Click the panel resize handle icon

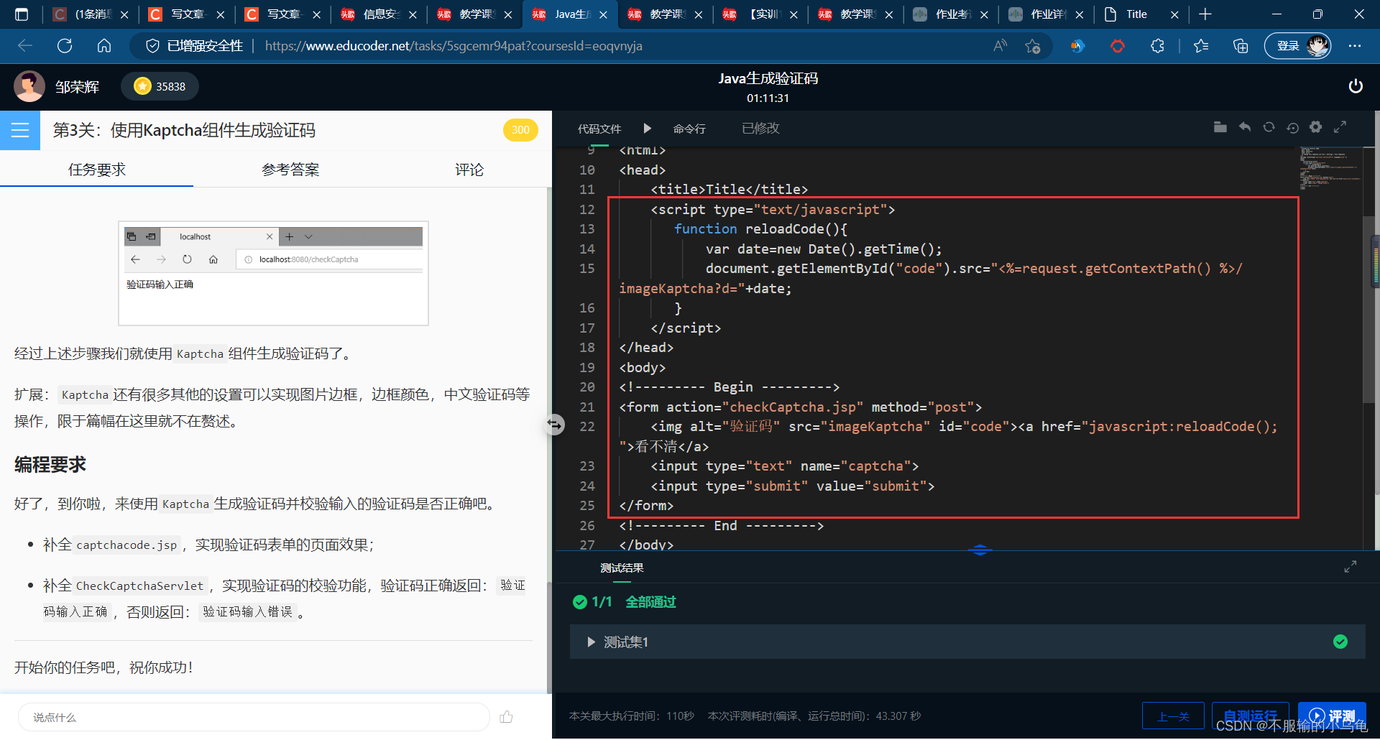[x=553, y=425]
